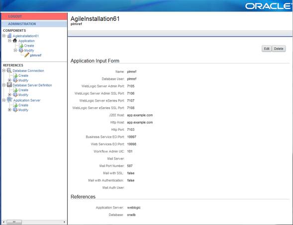This screenshot has width=293, height=225.
Task: Expand Modify under Database Connection
Action: click(x=9, y=80)
